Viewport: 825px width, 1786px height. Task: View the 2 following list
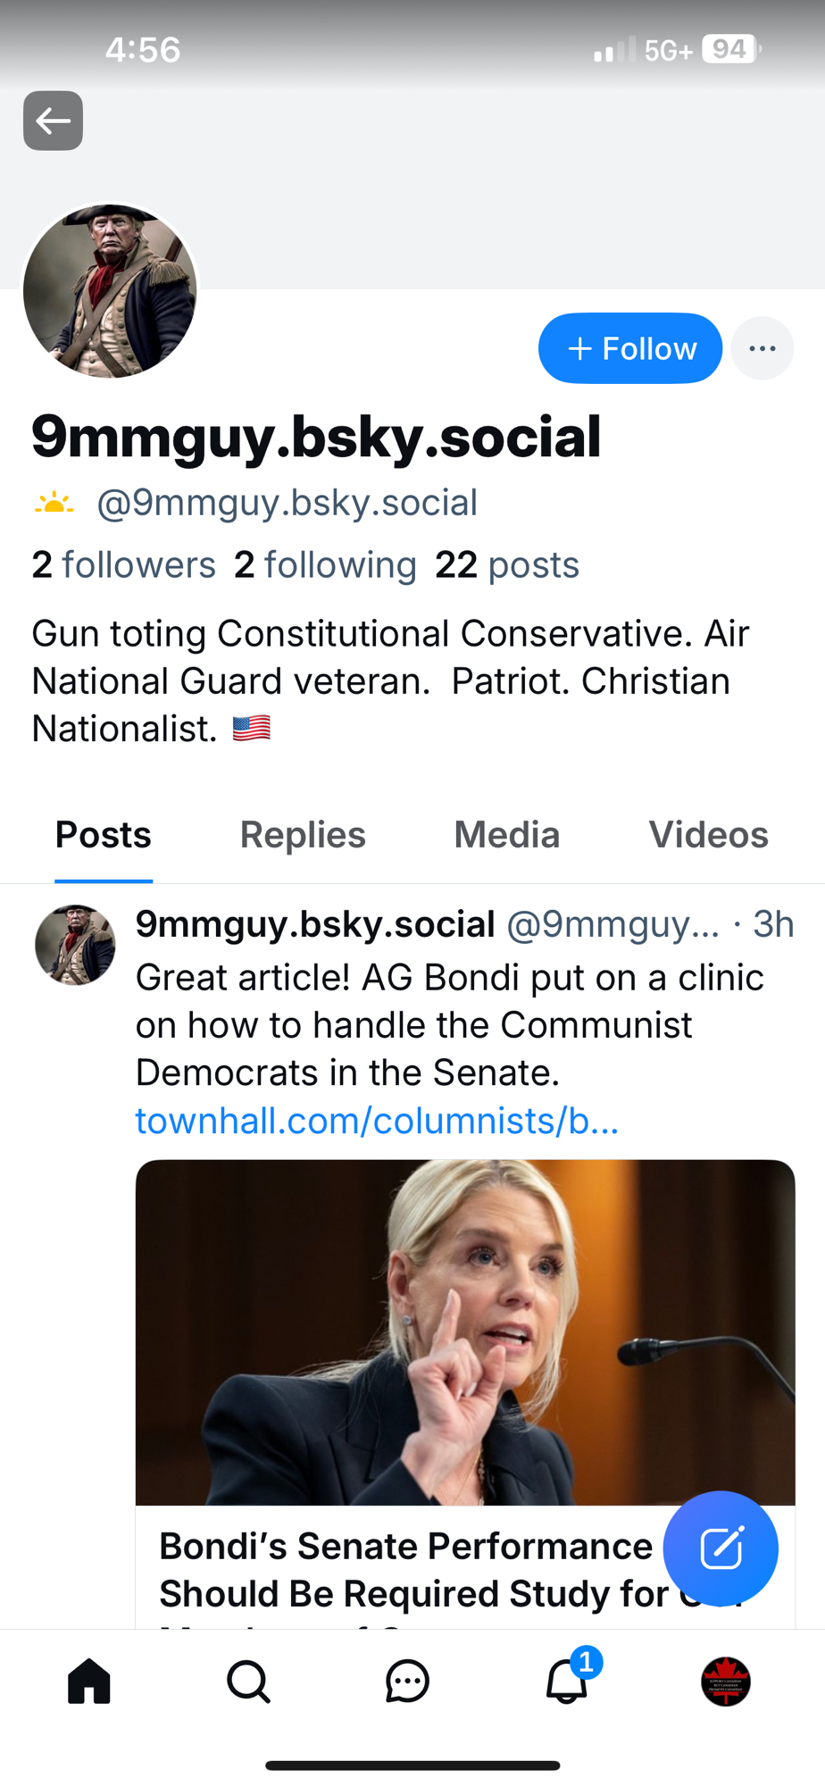(x=326, y=565)
